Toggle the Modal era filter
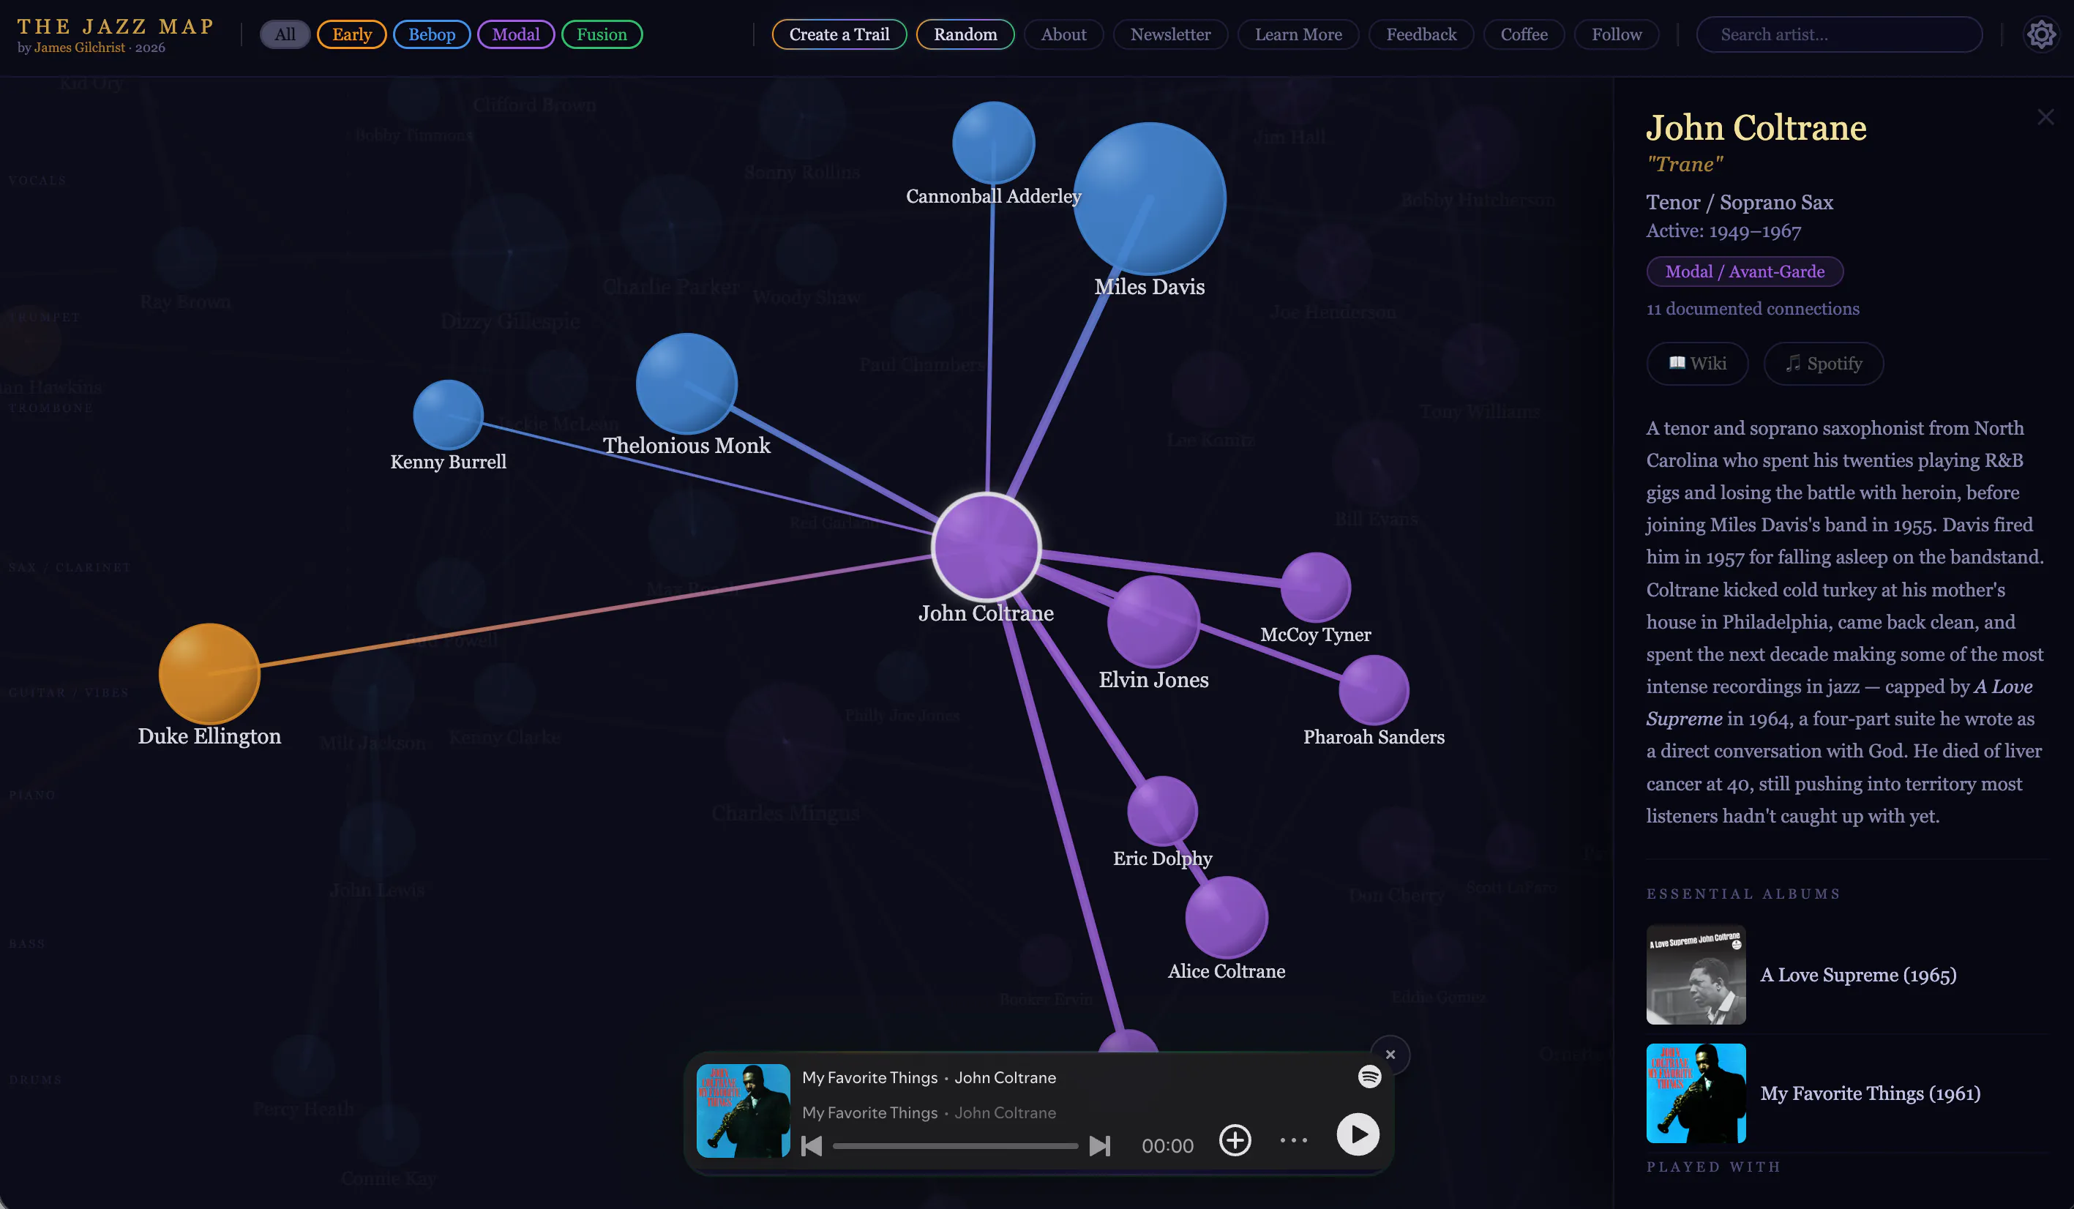2074x1209 pixels. pos(516,34)
